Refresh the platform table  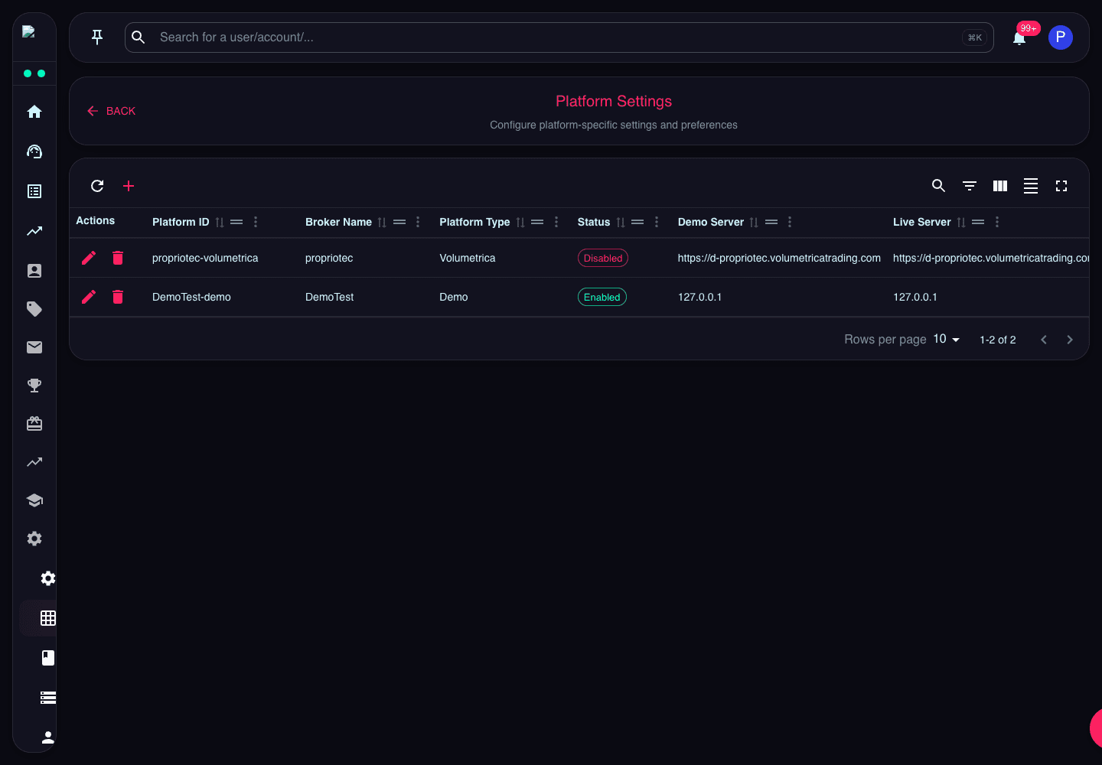[97, 186]
